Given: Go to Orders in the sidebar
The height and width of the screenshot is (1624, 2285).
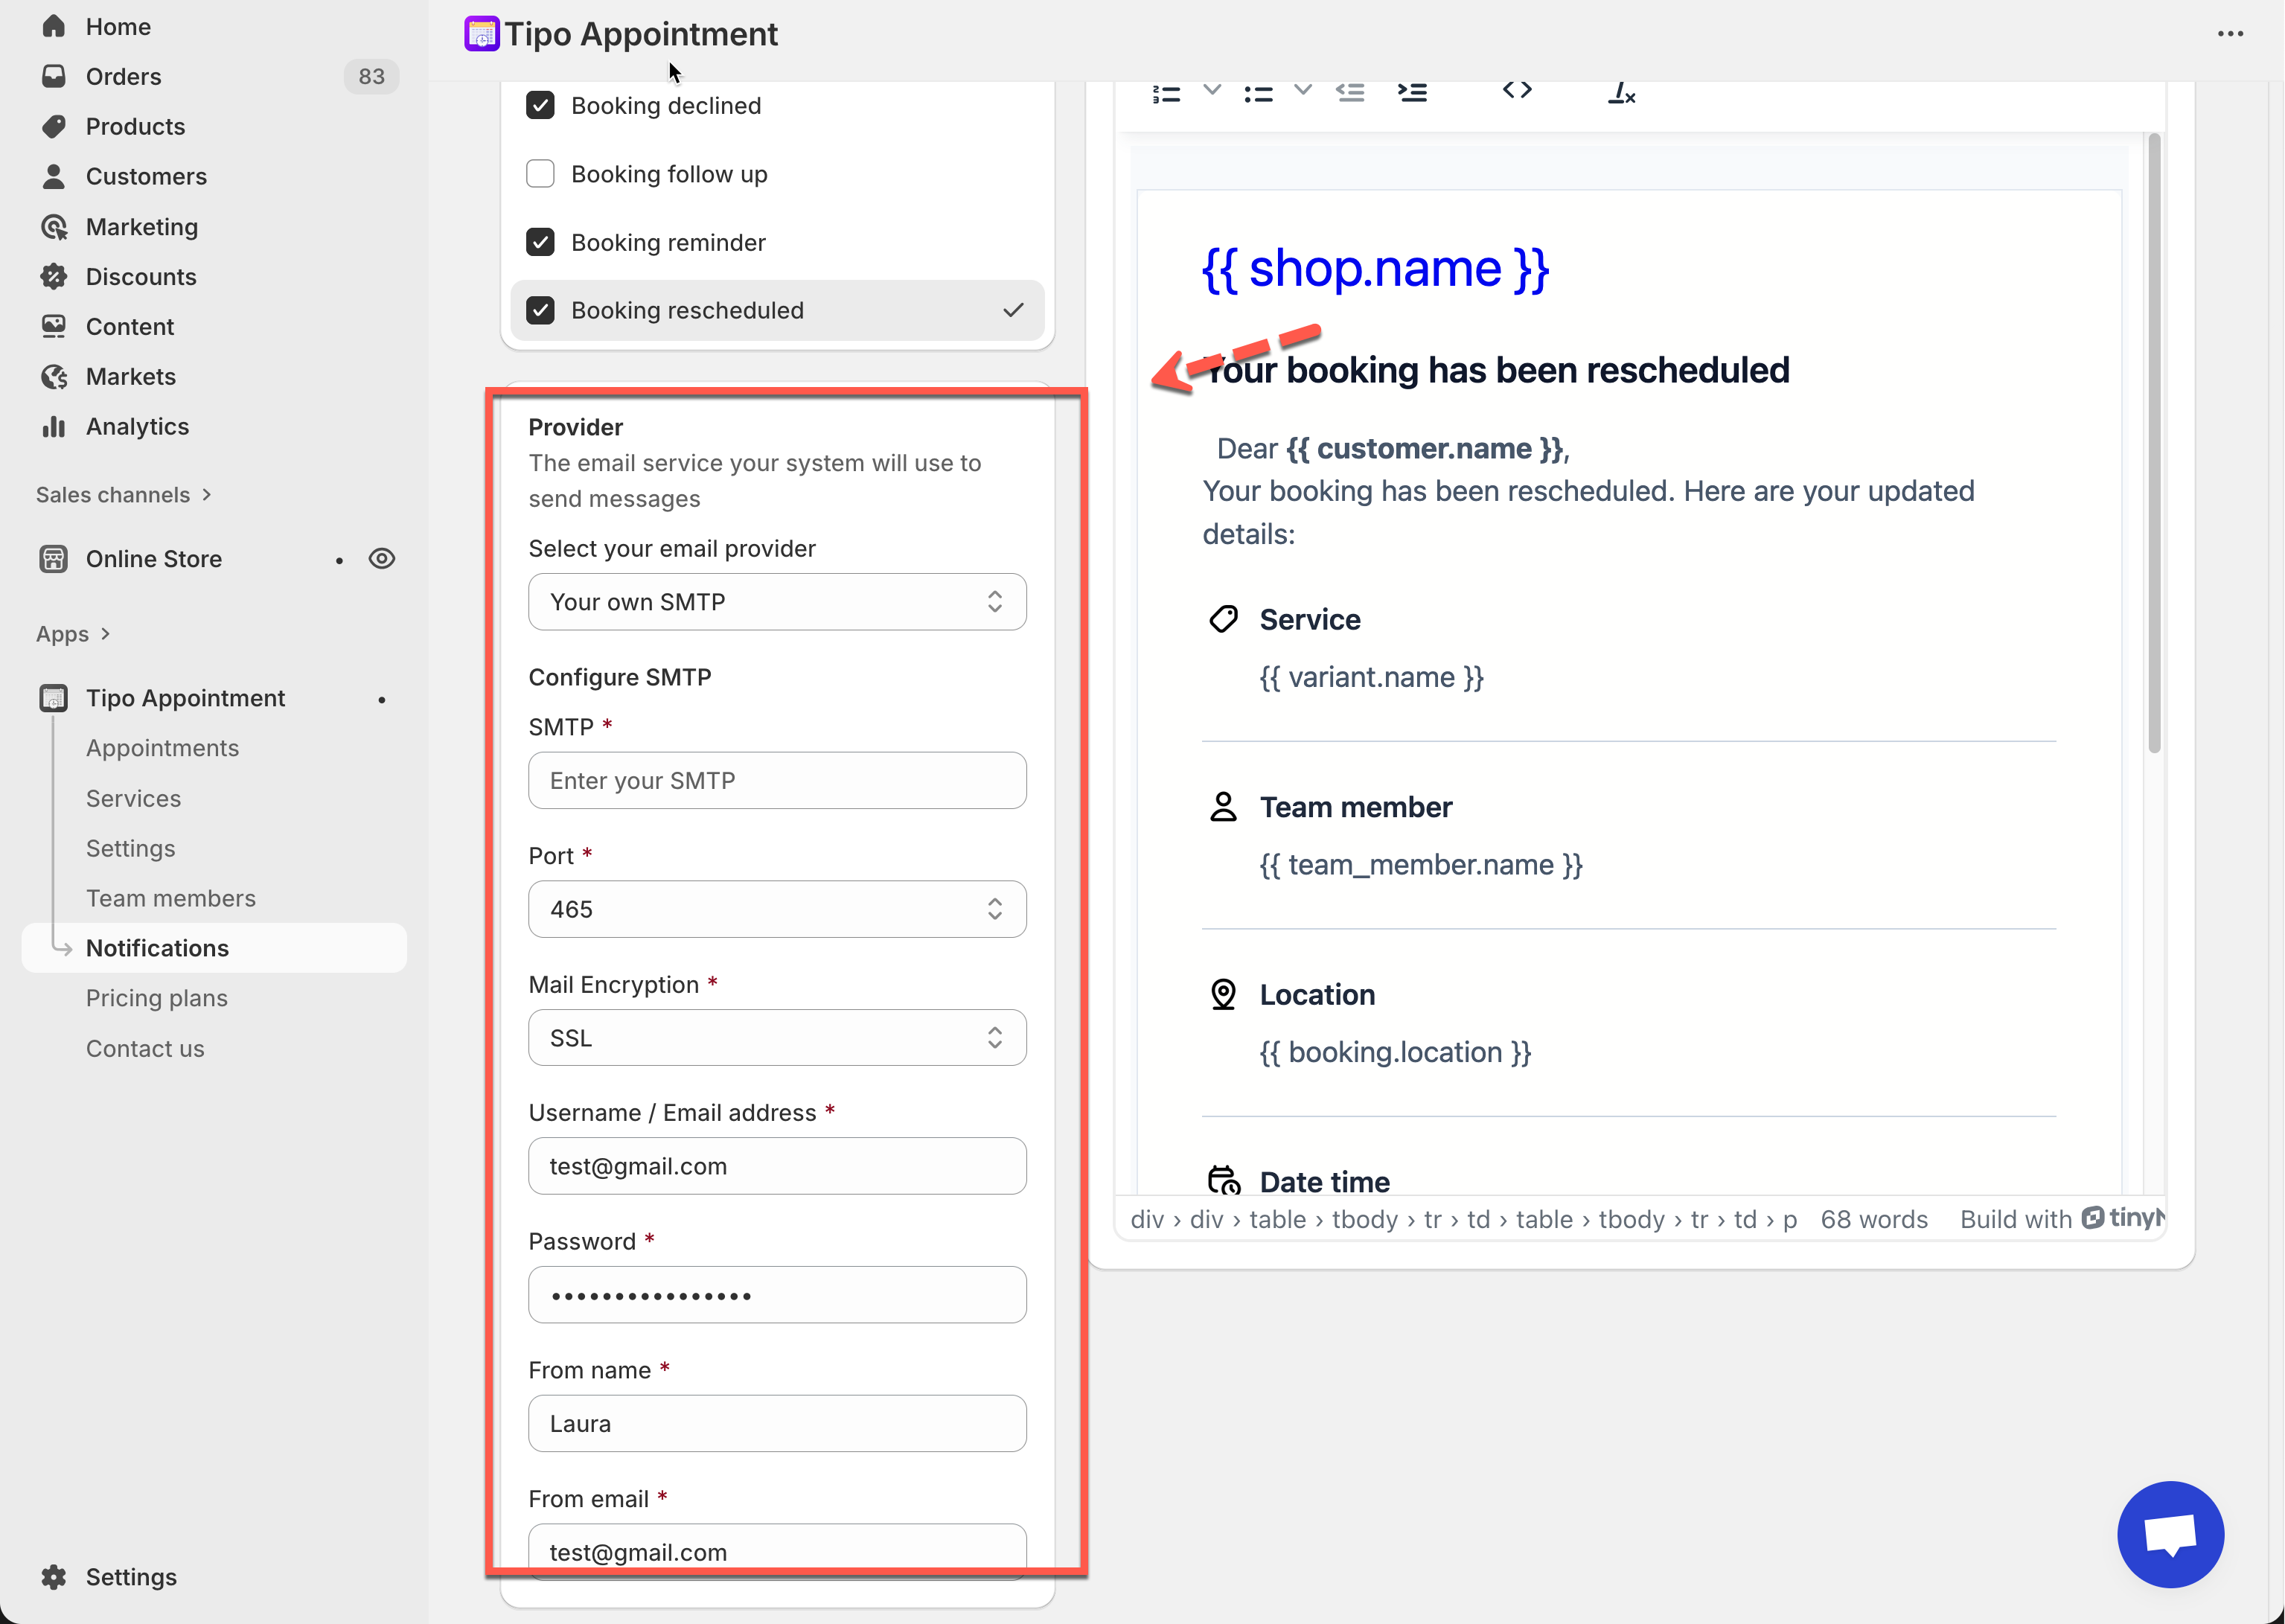Looking at the screenshot, I should [123, 77].
